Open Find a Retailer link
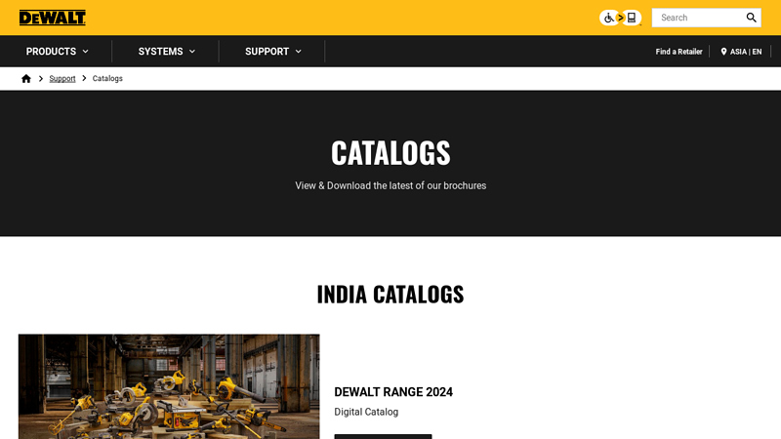Viewport: 781px width, 439px height. coord(678,52)
